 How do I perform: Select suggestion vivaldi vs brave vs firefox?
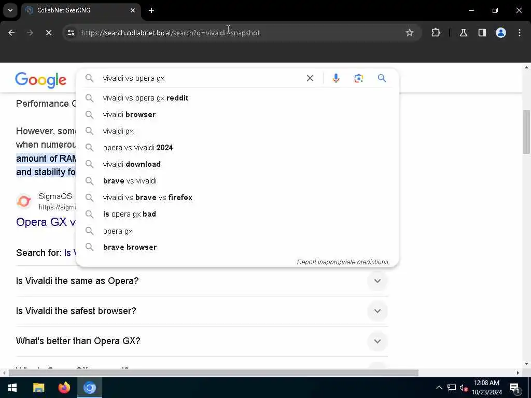(237, 197)
